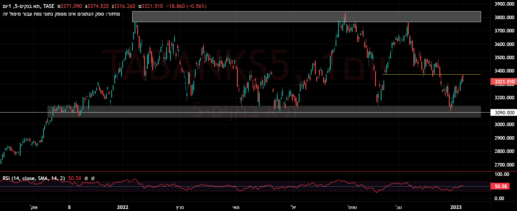This screenshot has width=517, height=211.
Task: Click the 0.00 RSI scale label
Action: pos(499,198)
